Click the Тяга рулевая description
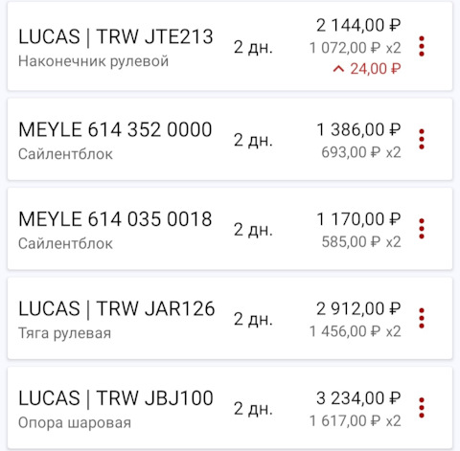The height and width of the screenshot is (451, 460). [x=64, y=333]
